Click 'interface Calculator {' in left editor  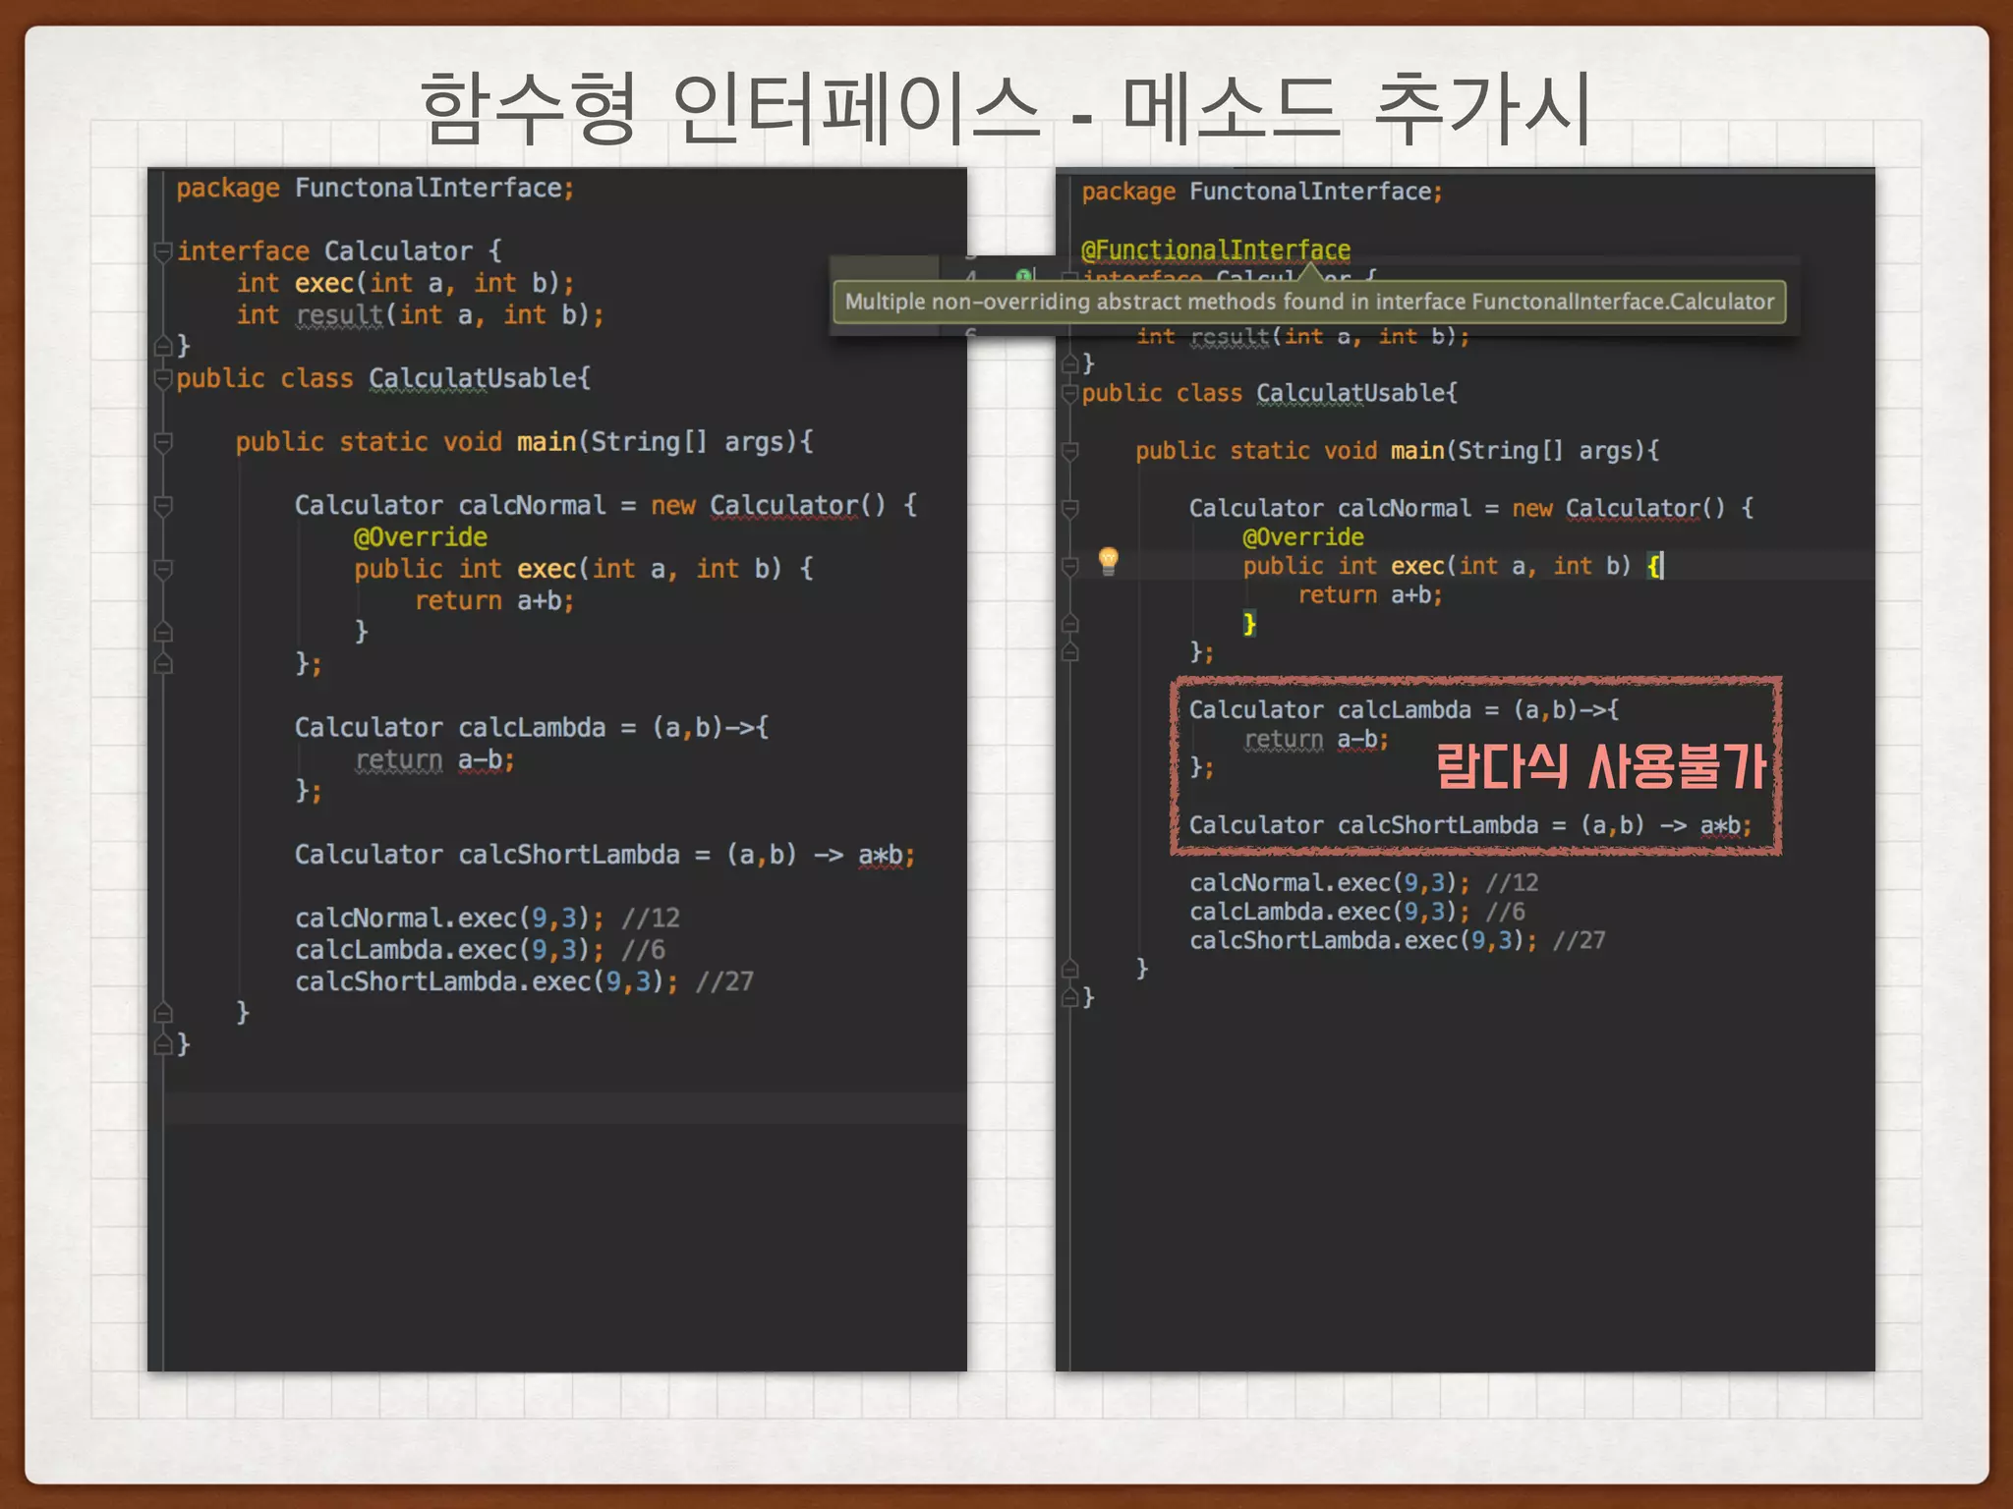pyautogui.click(x=340, y=251)
